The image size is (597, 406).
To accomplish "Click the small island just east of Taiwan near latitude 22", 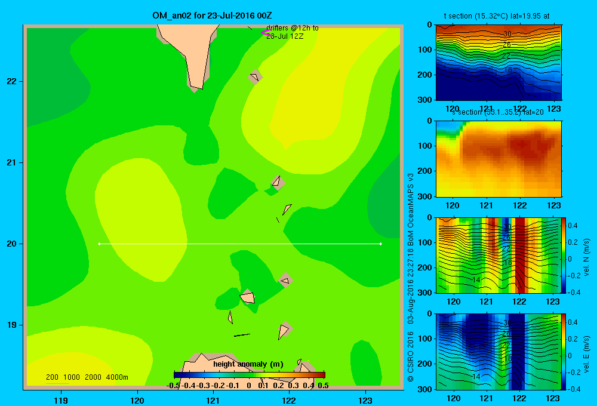I will click(x=255, y=76).
